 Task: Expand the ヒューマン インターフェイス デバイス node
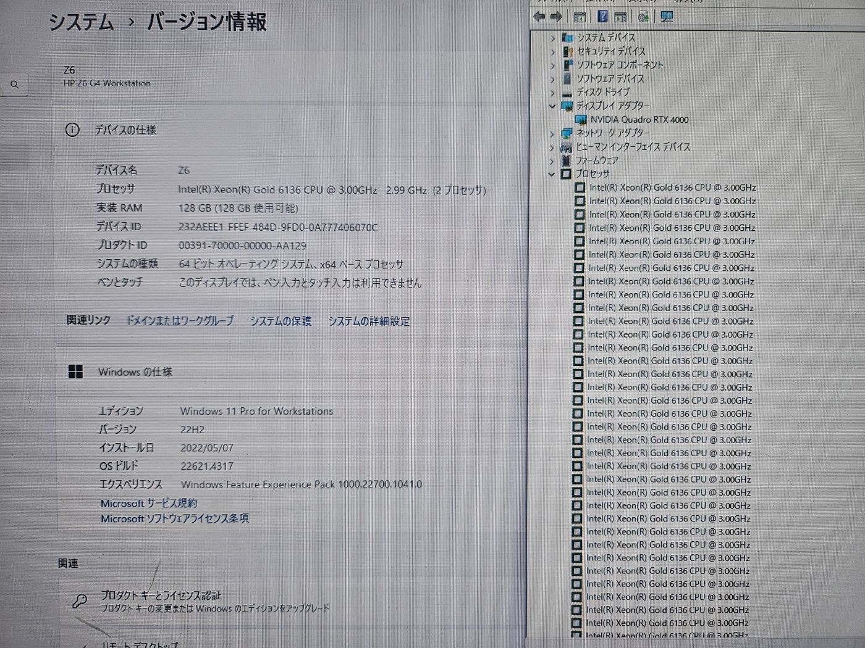[552, 147]
